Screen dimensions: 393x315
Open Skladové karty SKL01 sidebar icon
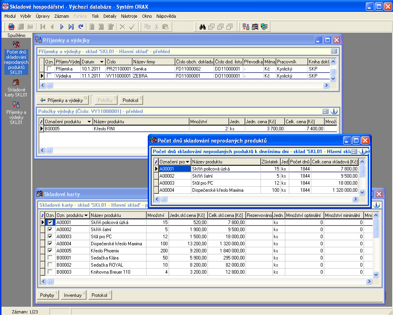16,82
